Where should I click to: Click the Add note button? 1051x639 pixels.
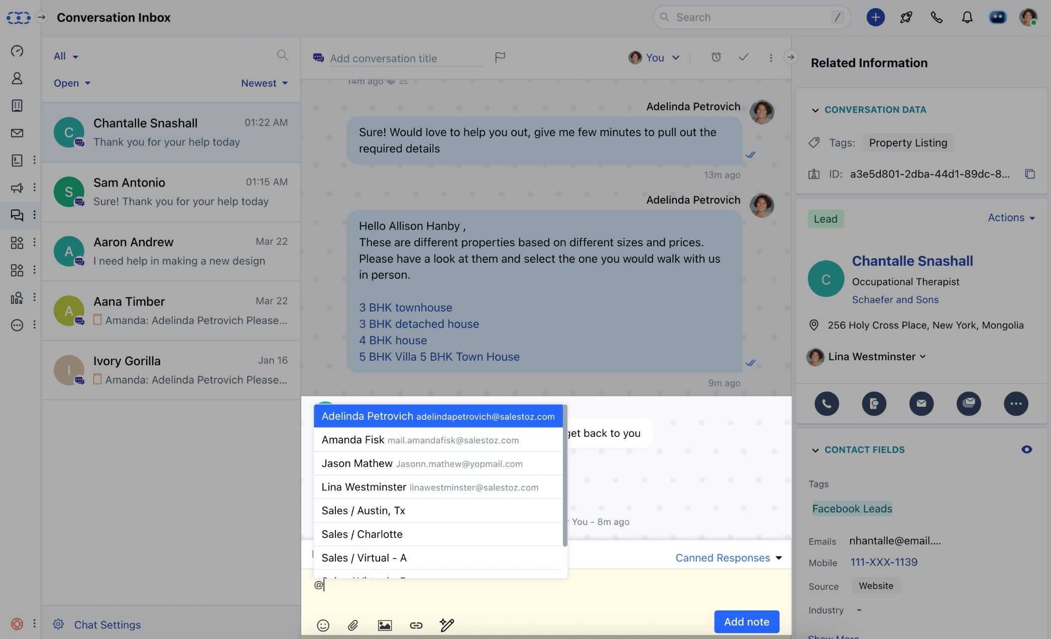tap(746, 621)
